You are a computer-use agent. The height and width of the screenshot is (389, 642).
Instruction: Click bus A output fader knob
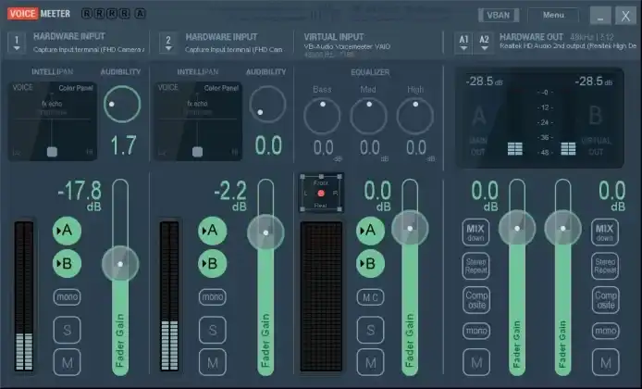(x=517, y=229)
